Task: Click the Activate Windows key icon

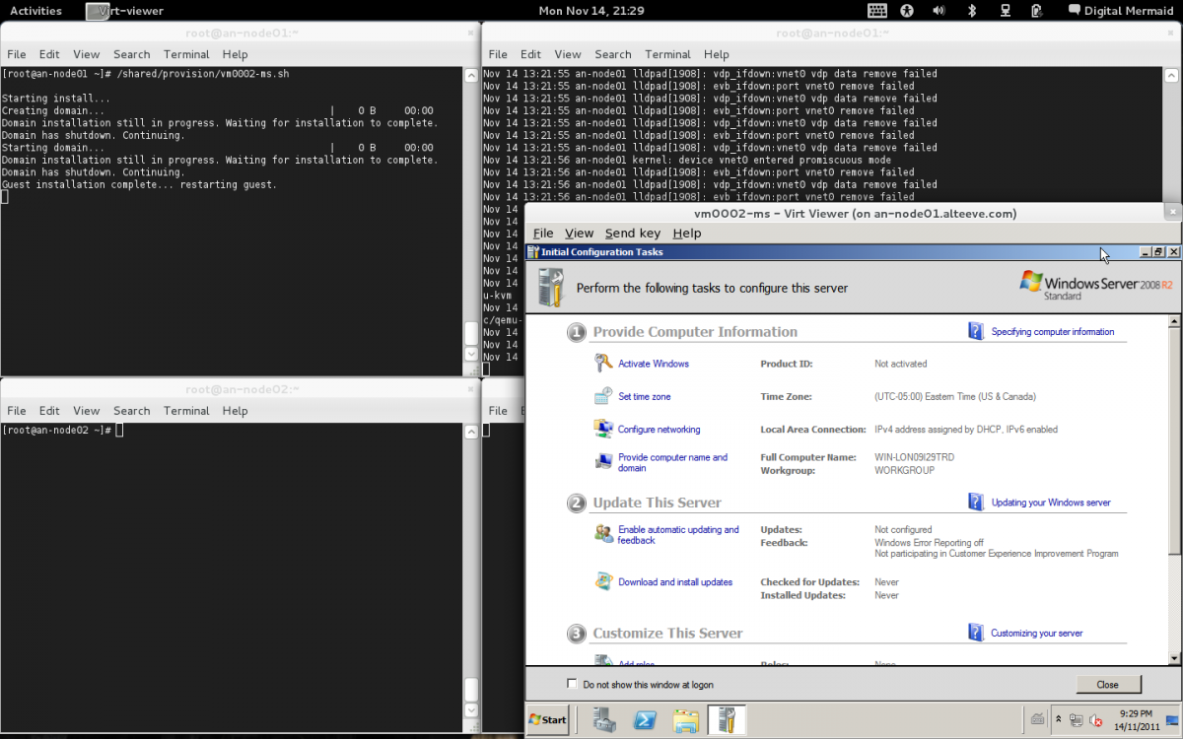Action: [603, 364]
